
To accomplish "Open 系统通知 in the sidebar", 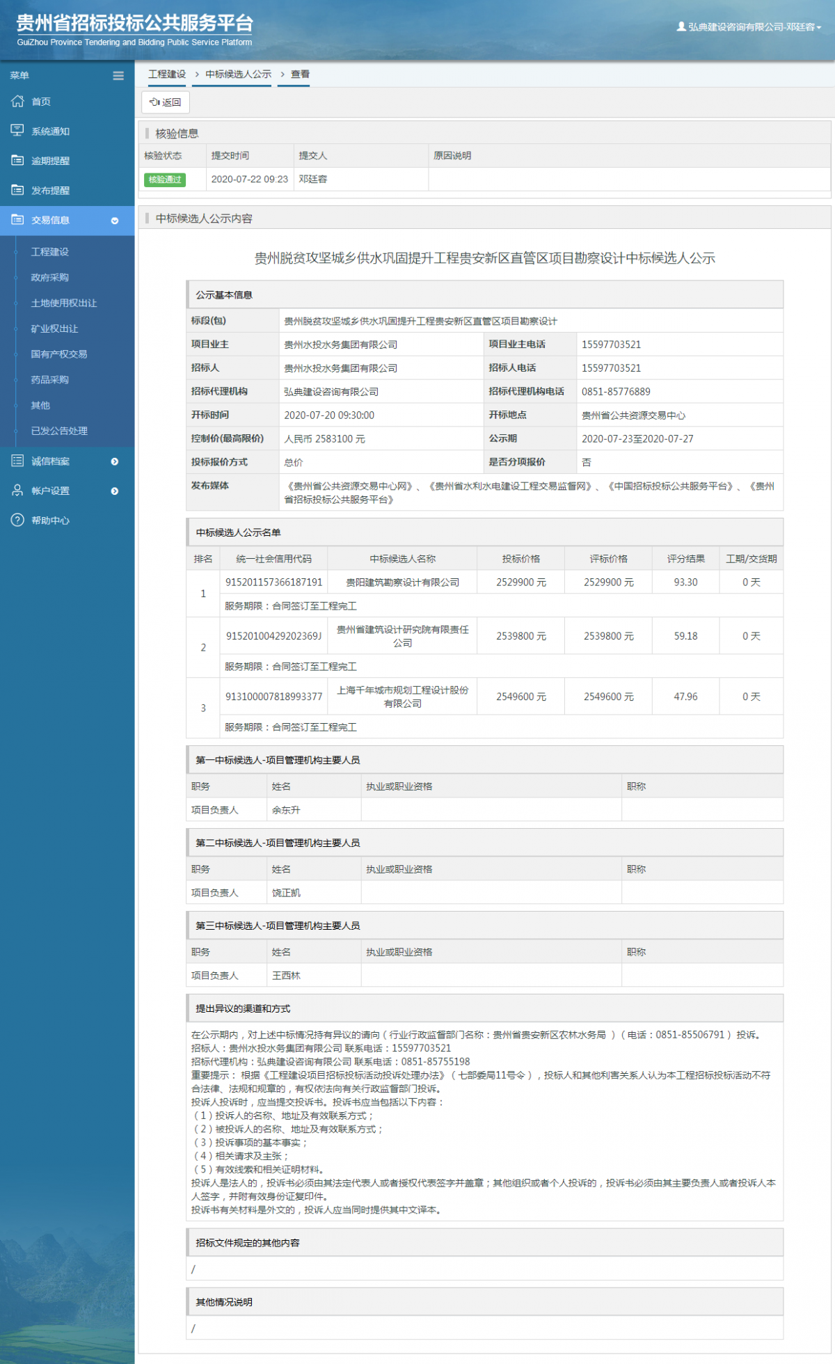I will point(50,132).
